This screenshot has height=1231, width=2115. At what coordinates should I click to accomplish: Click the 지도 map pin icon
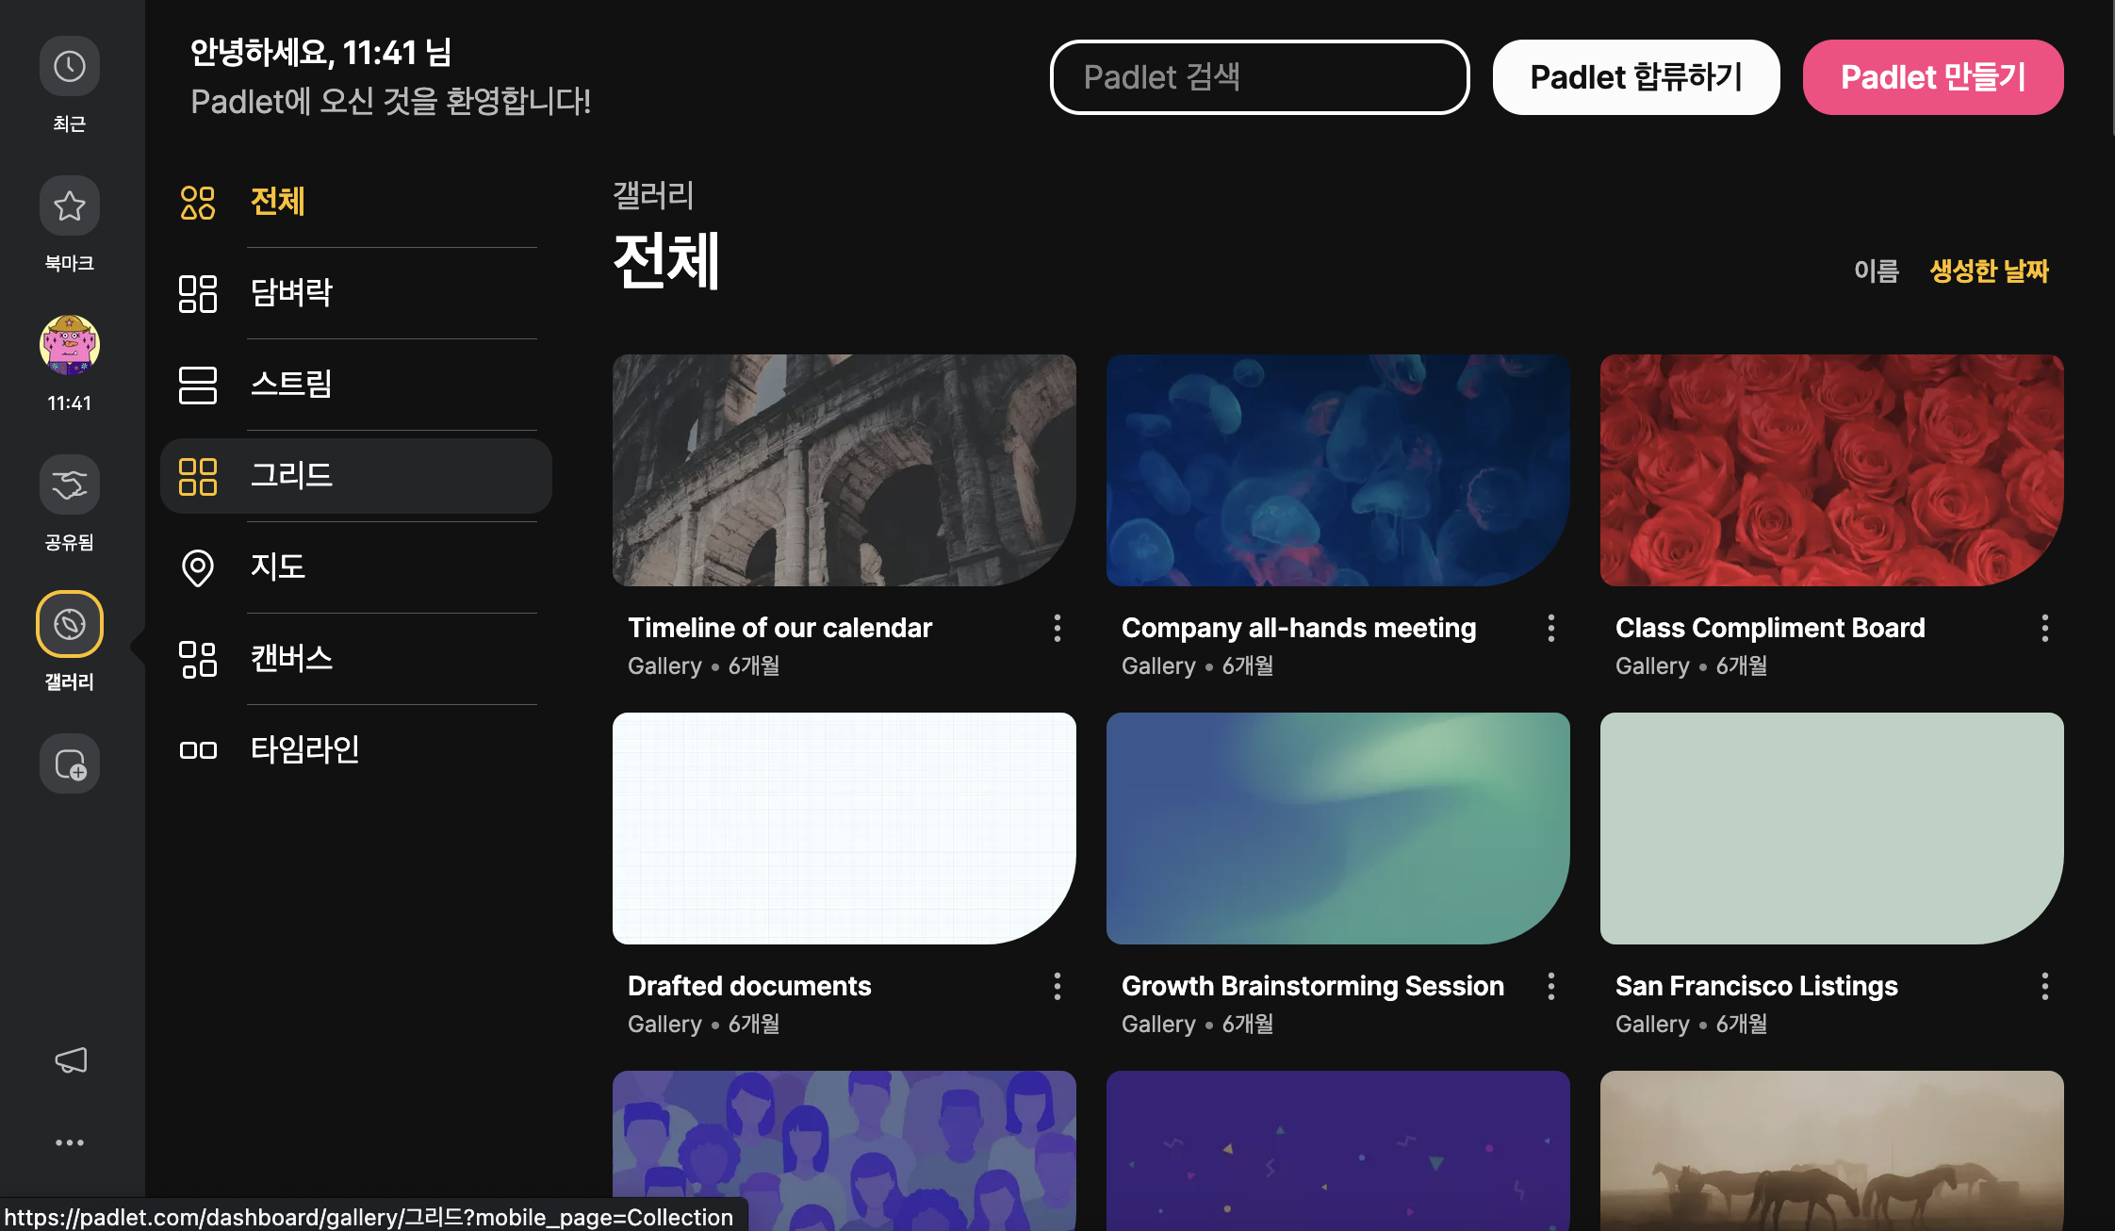(198, 567)
